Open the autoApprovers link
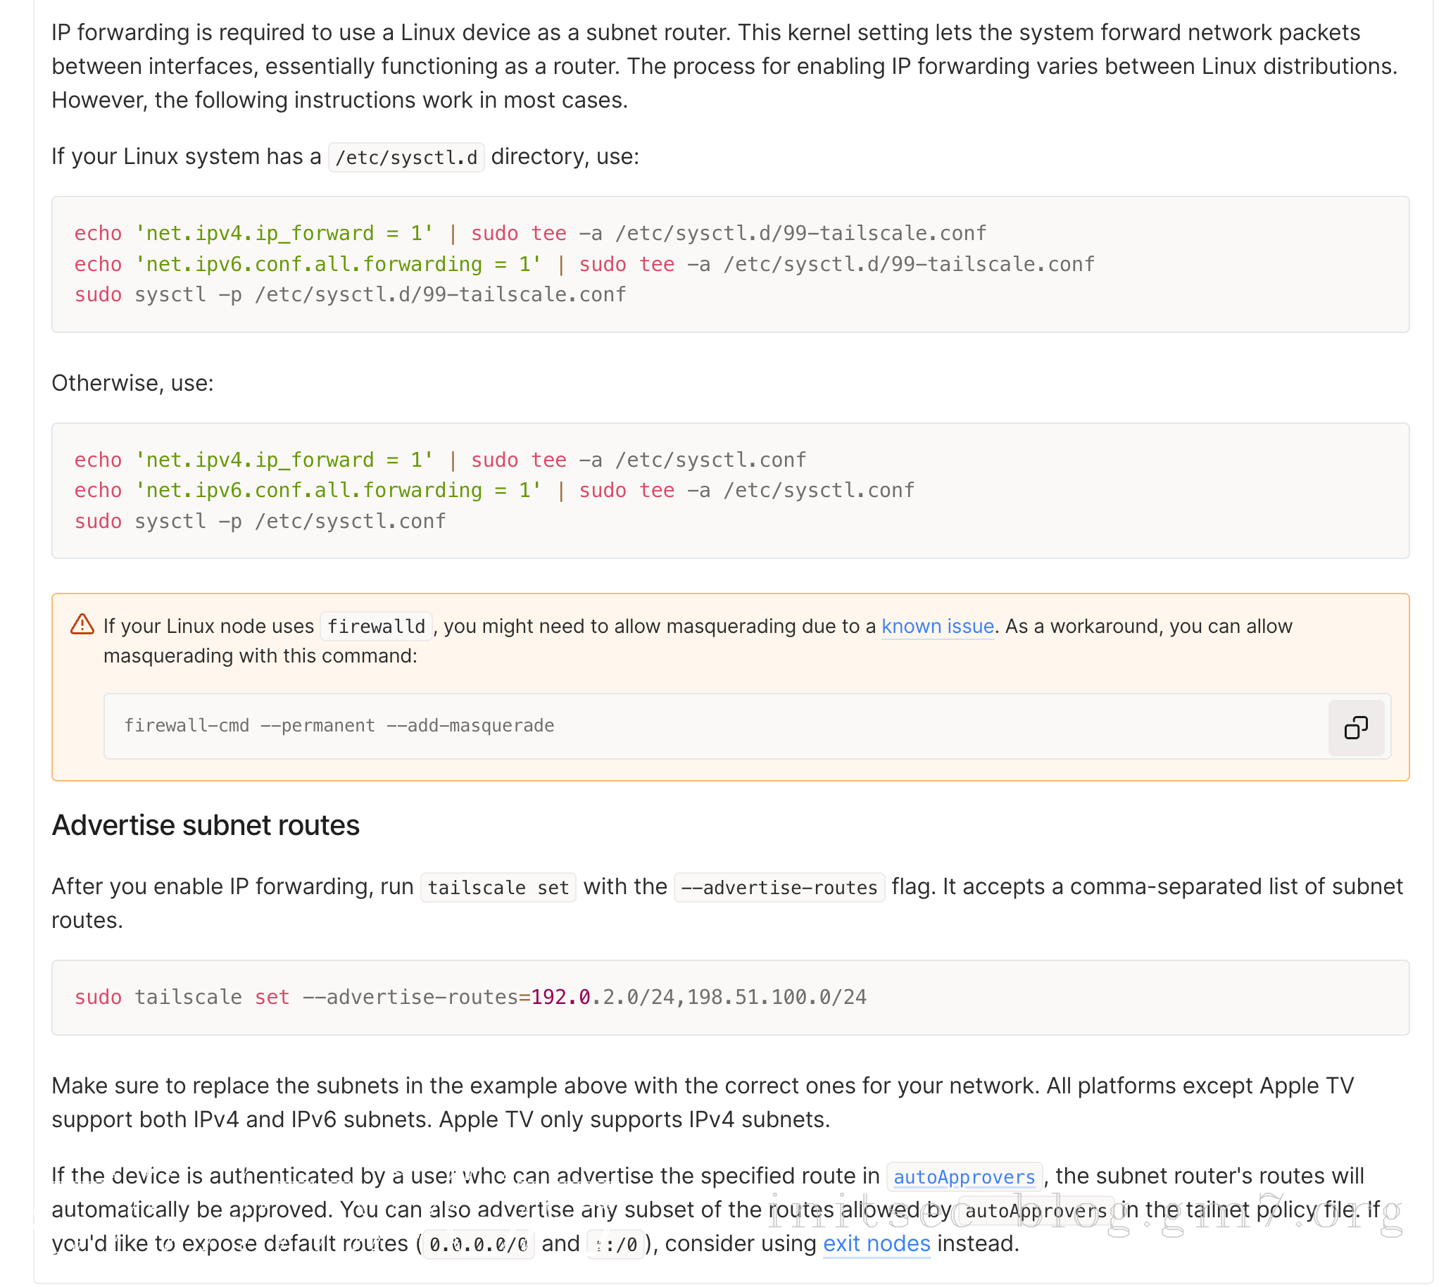The height and width of the screenshot is (1287, 1439). tap(964, 1176)
